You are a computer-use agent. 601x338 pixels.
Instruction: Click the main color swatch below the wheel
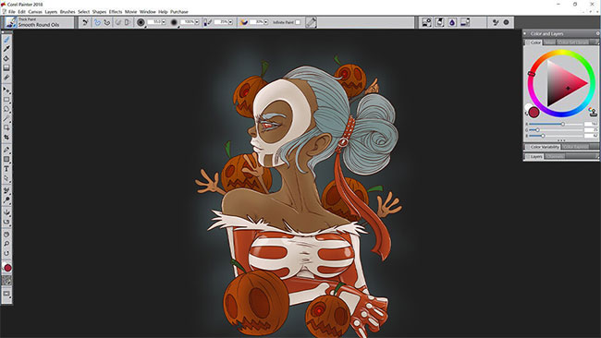[534, 112]
